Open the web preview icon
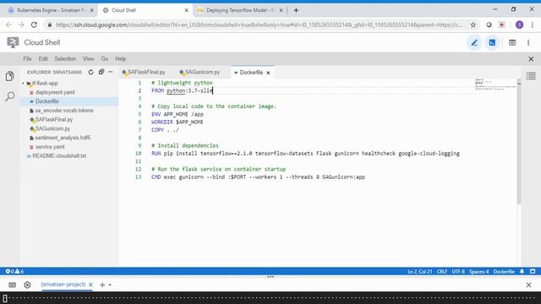The height and width of the screenshot is (304, 541). point(512,43)
